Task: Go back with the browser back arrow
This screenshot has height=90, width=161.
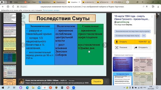Action: [x=3, y=7]
